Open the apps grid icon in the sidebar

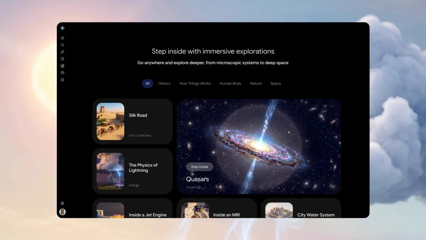pyautogui.click(x=62, y=80)
